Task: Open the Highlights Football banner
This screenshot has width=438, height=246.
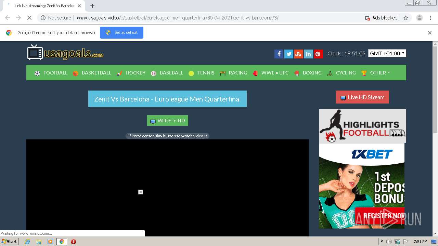Action: pyautogui.click(x=362, y=126)
